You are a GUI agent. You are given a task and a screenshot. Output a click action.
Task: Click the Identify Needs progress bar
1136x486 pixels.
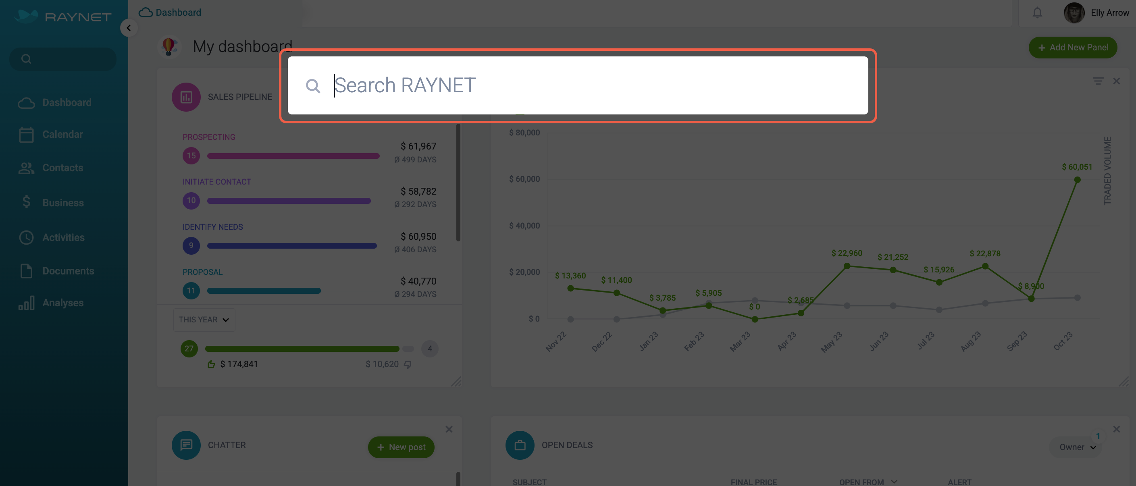click(x=292, y=246)
